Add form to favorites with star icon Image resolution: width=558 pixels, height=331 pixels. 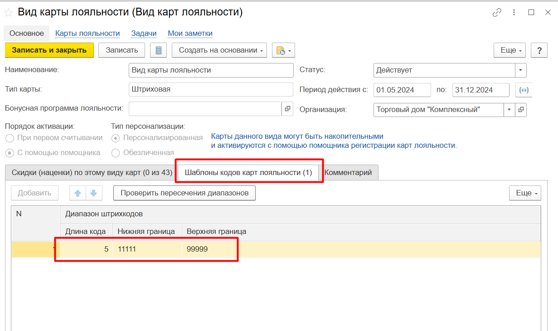pyautogui.click(x=8, y=13)
